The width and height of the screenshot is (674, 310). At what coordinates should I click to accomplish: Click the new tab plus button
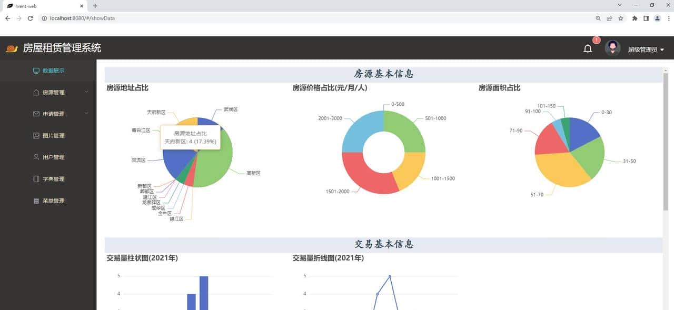click(x=94, y=6)
